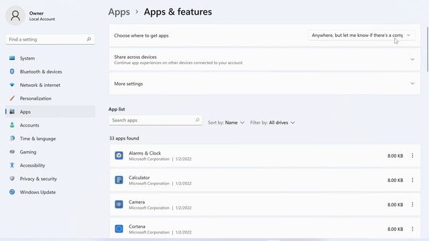
Task: Click the Cortana app icon
Action: [119, 228]
